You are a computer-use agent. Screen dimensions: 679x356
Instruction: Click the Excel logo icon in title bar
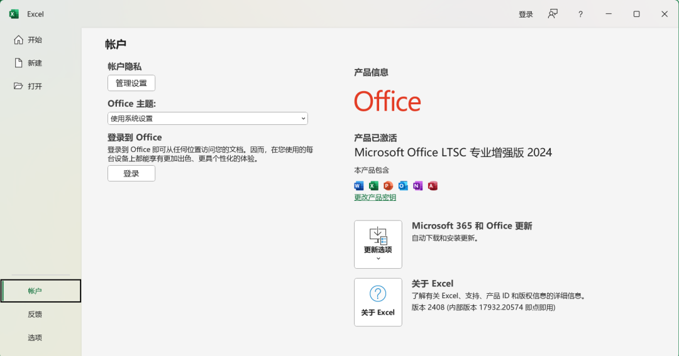click(14, 14)
